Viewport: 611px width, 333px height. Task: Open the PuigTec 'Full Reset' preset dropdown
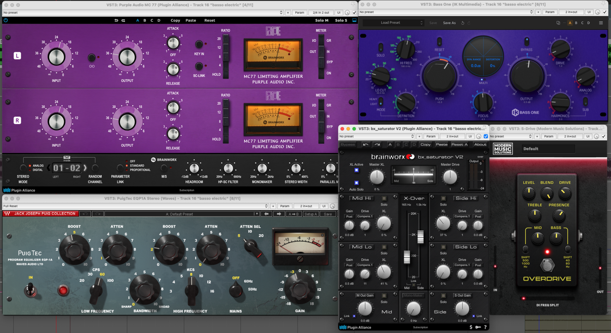pos(135,206)
